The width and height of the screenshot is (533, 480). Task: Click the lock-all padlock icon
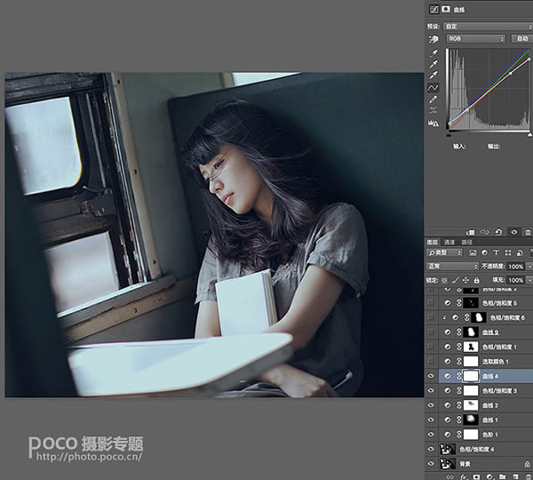[476, 280]
